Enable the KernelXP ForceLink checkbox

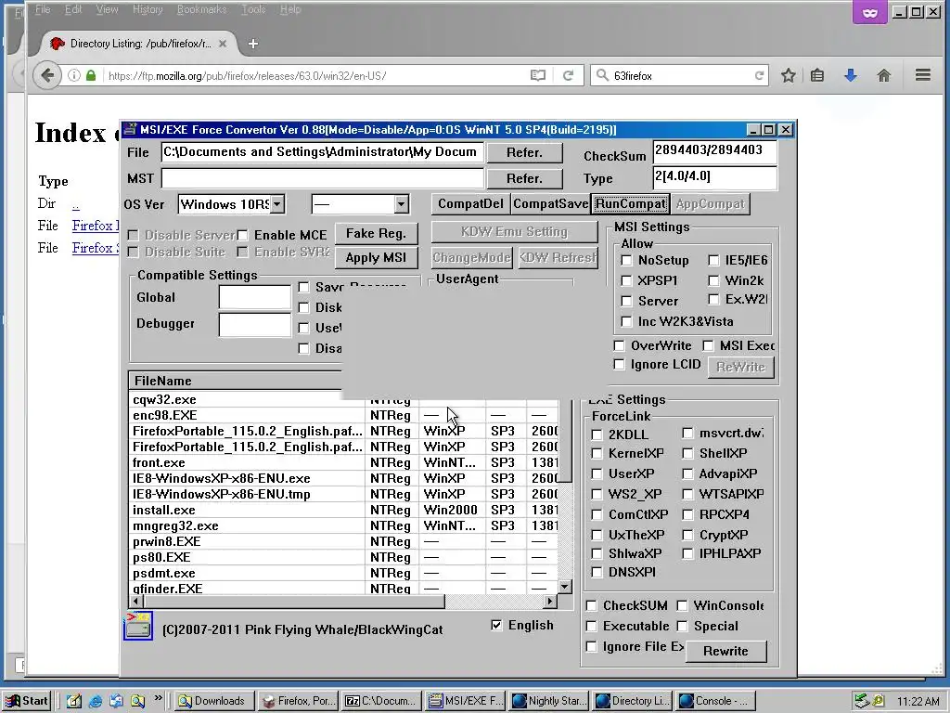(x=597, y=453)
